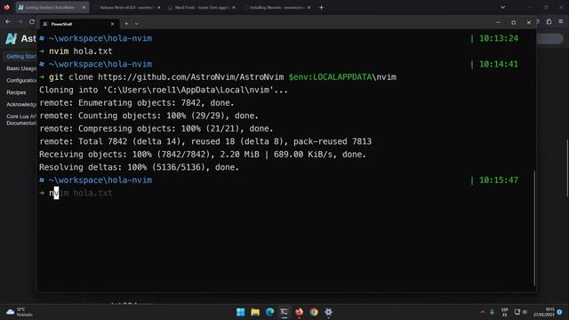Image resolution: width=569 pixels, height=320 pixels.
Task: Click the microphone icon in the system tray
Action: [x=492, y=312]
